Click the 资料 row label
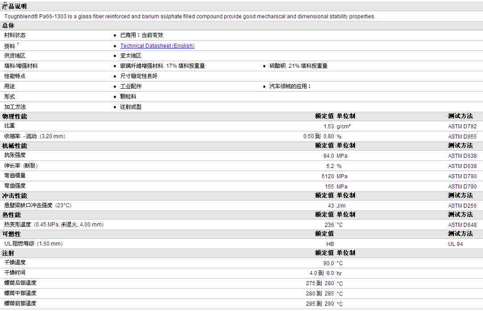This screenshot has height=311, width=483. (x=9, y=46)
